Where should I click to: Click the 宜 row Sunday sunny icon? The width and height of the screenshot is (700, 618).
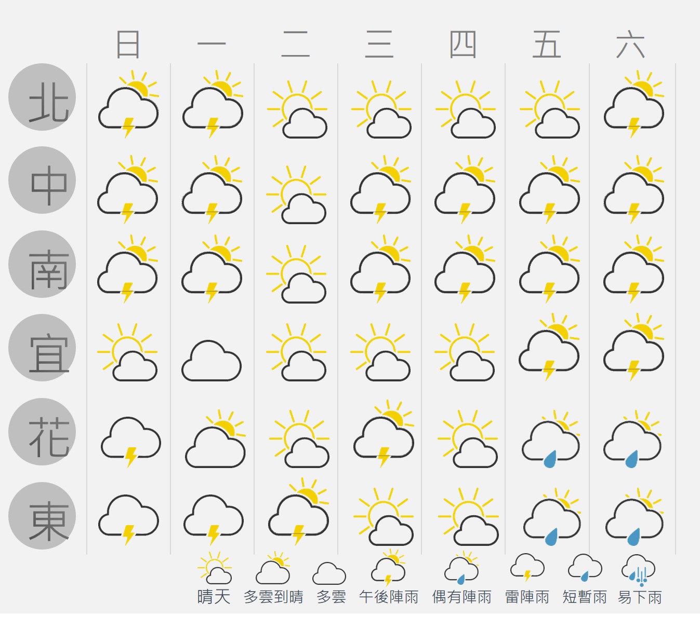pos(127,352)
